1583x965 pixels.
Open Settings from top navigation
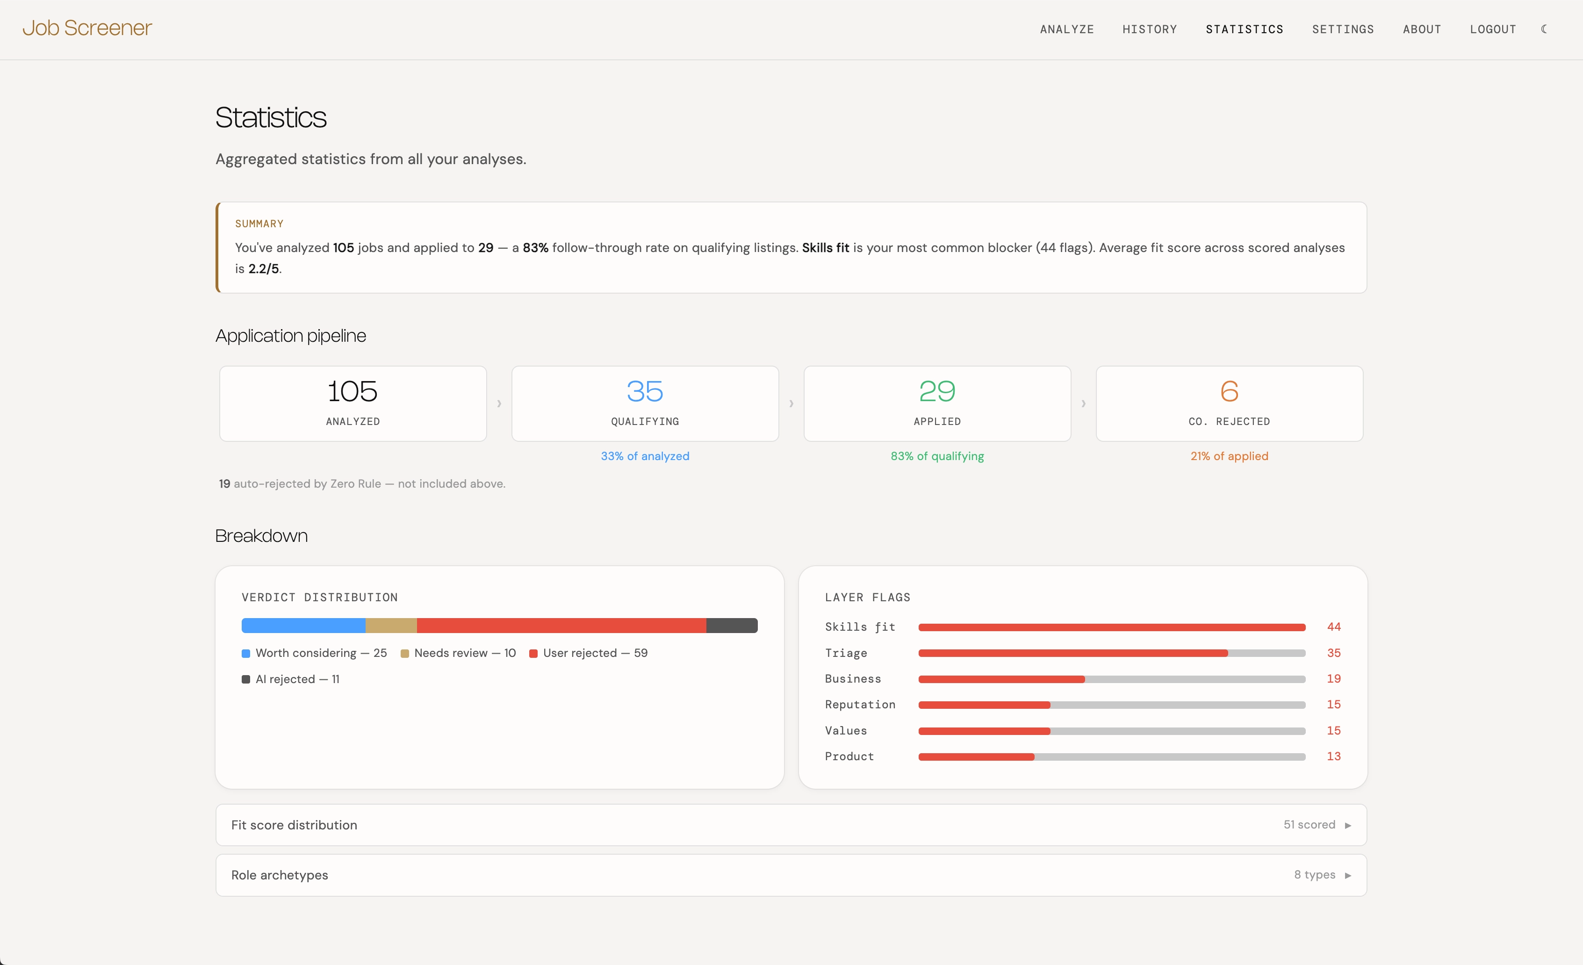[x=1343, y=29]
